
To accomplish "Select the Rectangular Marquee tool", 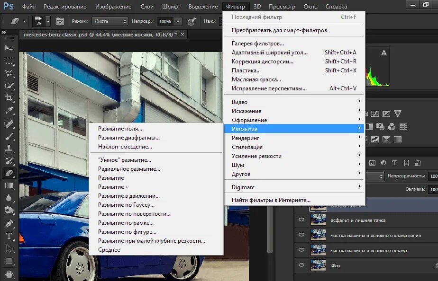I will point(9,61).
